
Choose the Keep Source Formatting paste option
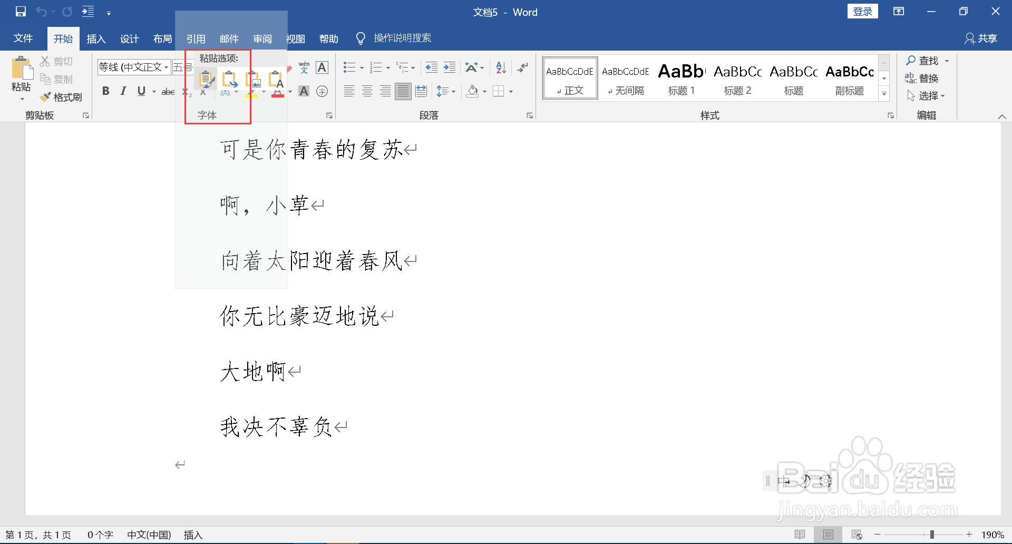point(206,79)
